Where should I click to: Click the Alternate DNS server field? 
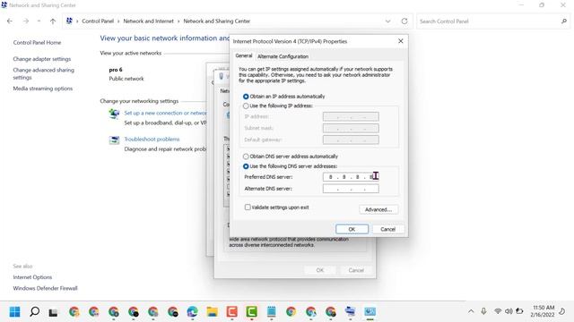coord(351,189)
